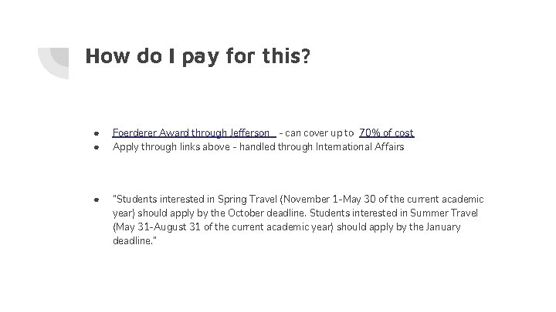The height and width of the screenshot is (312, 556).
Task: Click the third bullet point marker
Action: (x=93, y=200)
